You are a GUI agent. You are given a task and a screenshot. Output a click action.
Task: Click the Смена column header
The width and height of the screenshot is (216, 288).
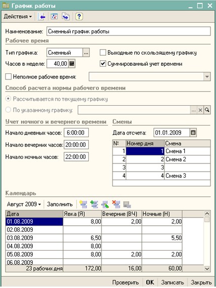[x=187, y=143]
